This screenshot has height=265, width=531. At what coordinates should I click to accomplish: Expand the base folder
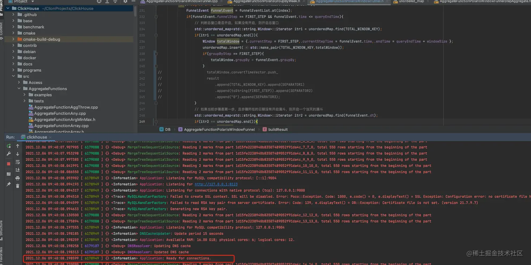(x=13, y=21)
